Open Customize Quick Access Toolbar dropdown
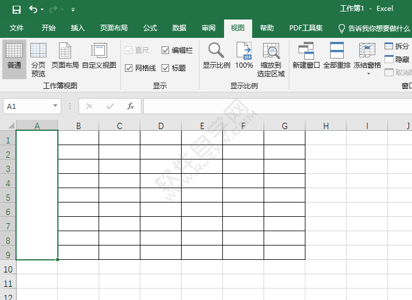The height and width of the screenshot is (300, 412). pos(73,10)
